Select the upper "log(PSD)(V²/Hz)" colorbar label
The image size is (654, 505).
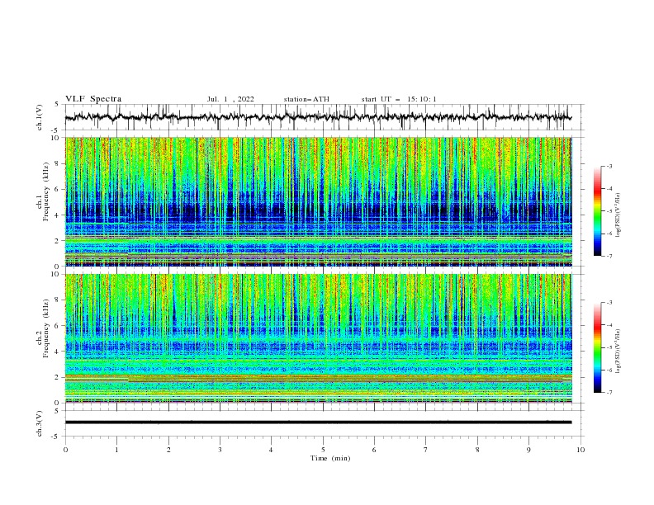coord(618,215)
